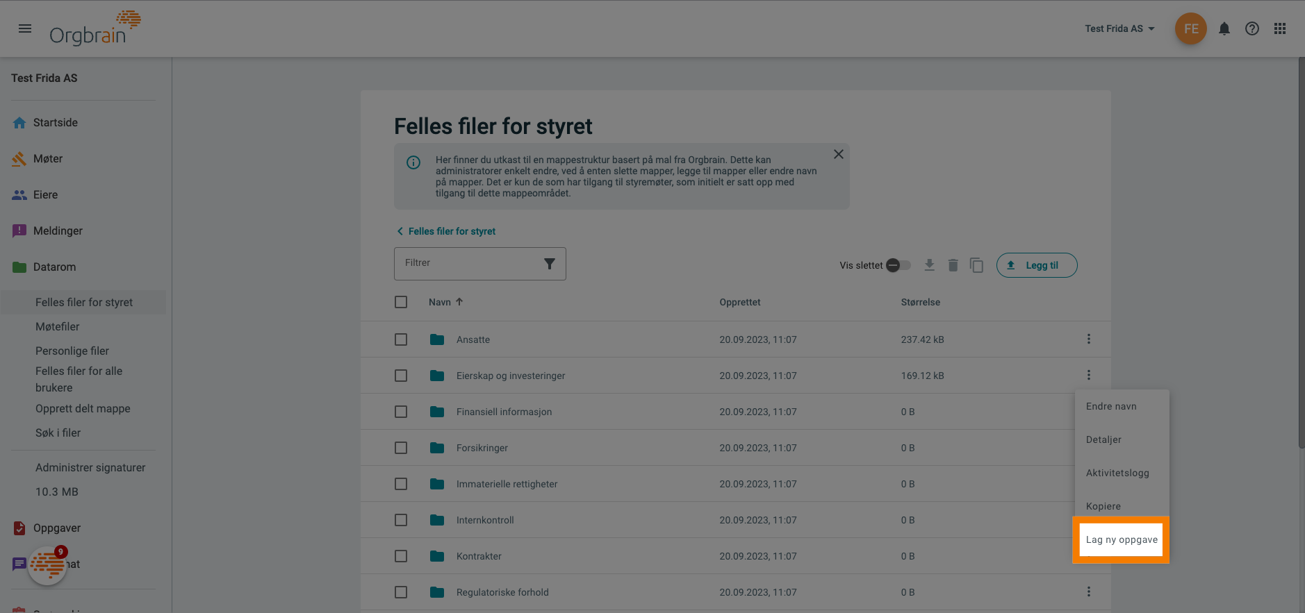Open the apps grid icon
The image size is (1305, 613).
(1280, 28)
